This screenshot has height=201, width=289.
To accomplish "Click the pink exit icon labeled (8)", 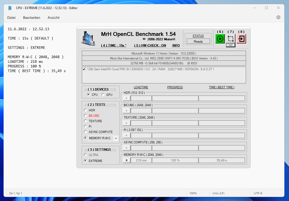I will coord(241,39).
